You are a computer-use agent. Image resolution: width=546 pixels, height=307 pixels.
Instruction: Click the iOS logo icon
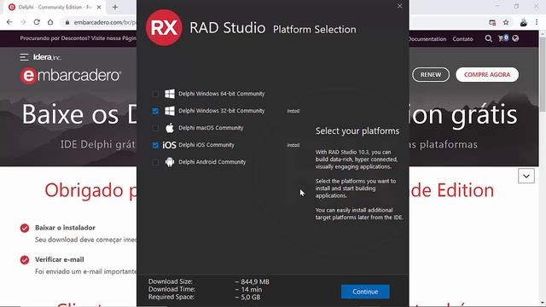(x=169, y=145)
